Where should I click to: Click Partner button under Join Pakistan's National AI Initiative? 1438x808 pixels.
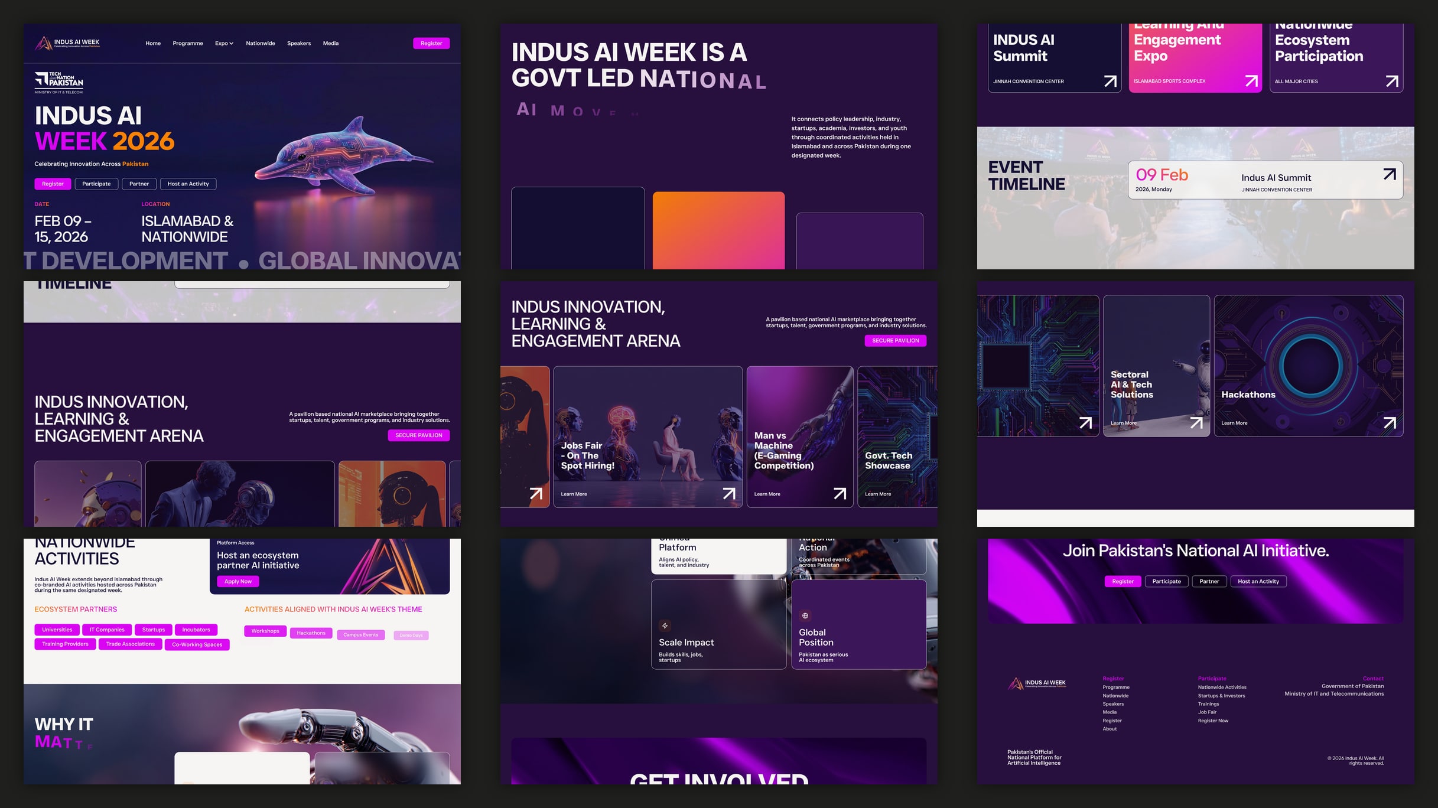(x=1209, y=581)
